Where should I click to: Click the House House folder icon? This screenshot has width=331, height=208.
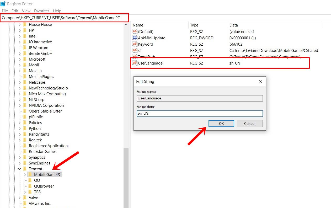(x=25, y=24)
